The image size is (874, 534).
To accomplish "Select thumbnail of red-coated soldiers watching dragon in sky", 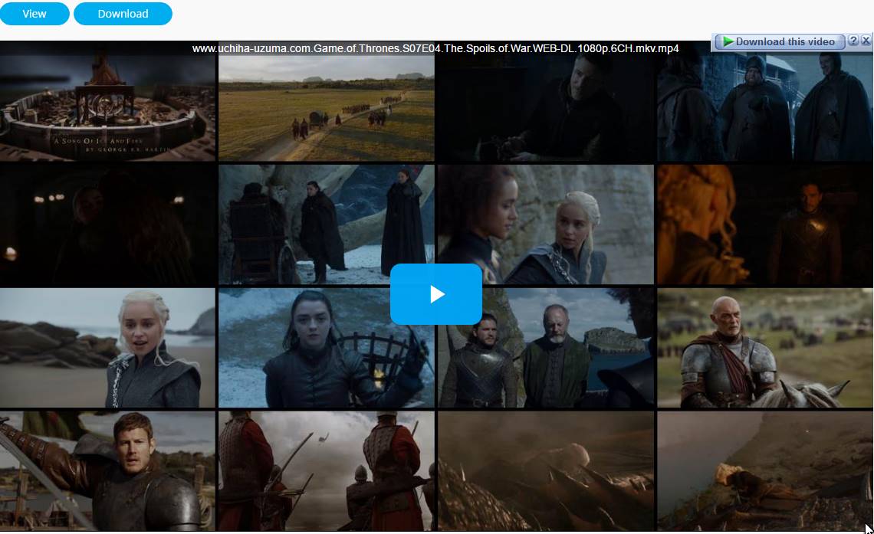I will click(326, 471).
